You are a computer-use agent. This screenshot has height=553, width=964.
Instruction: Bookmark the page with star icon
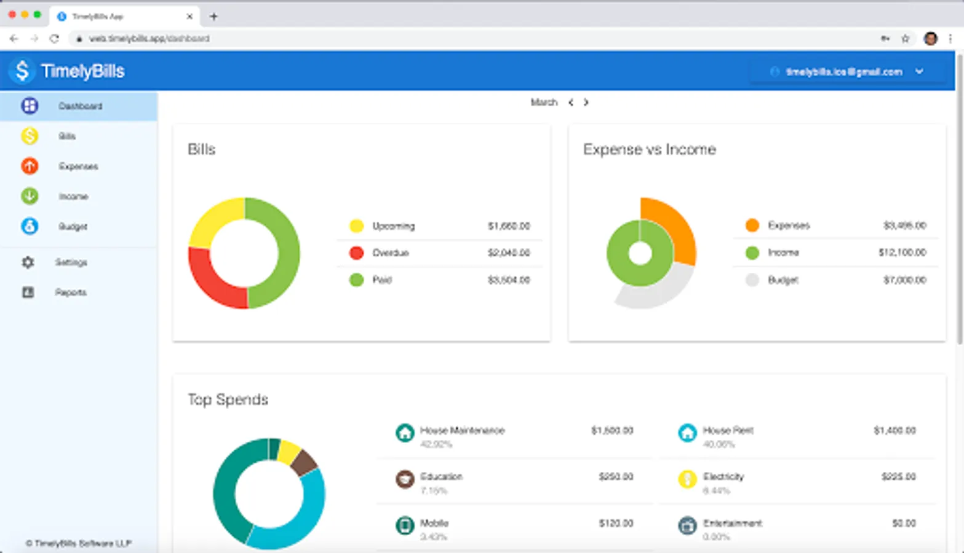(905, 39)
